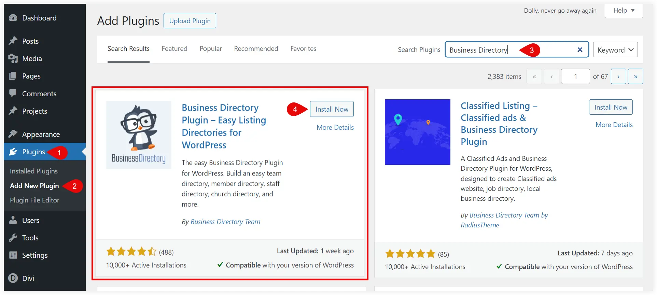Click the '2,383 items' count text
This screenshot has width=657, height=295.
(504, 76)
